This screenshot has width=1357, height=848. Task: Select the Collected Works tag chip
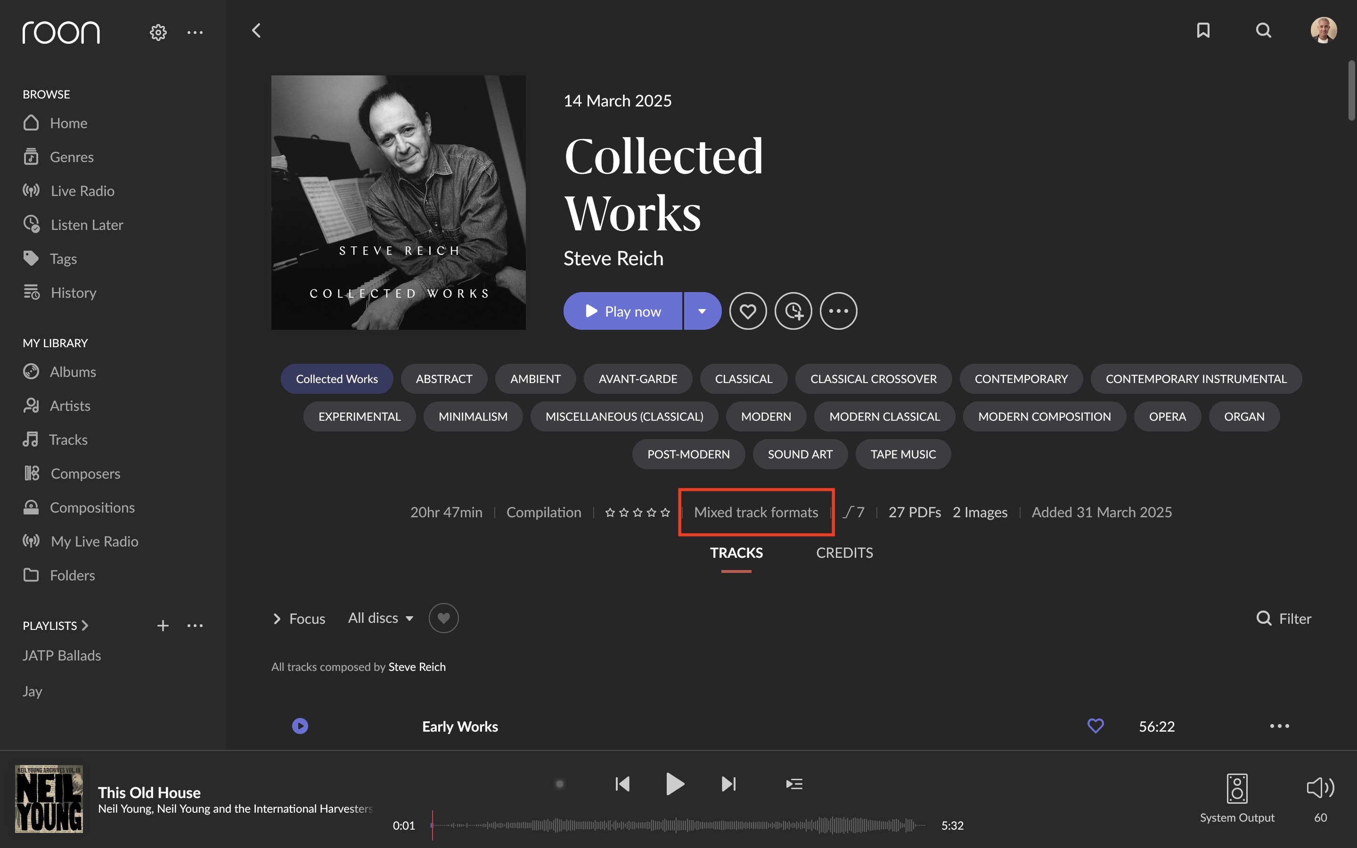pyautogui.click(x=336, y=379)
